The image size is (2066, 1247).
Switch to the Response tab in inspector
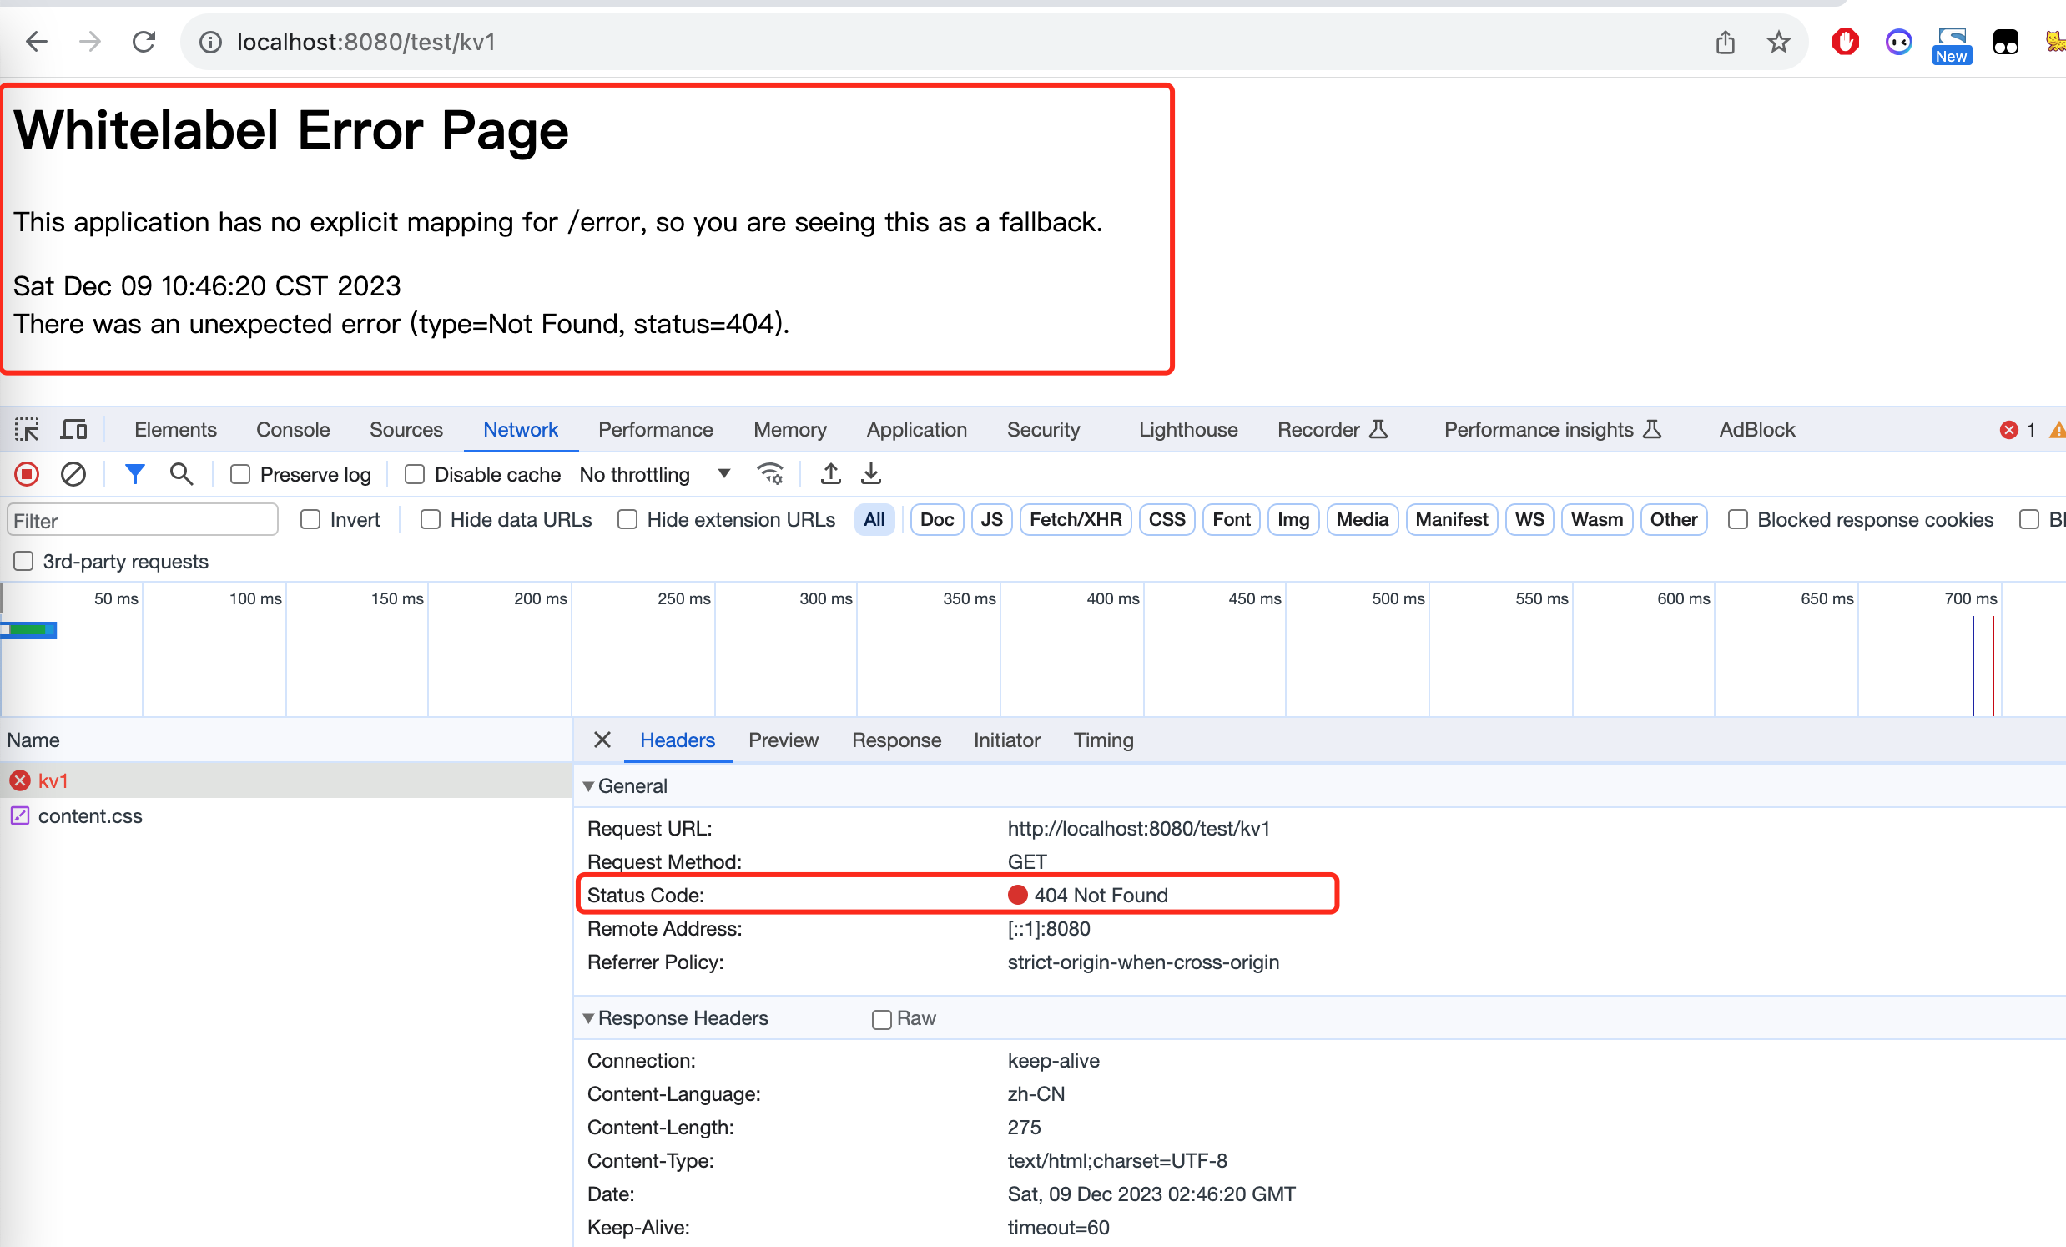pyautogui.click(x=897, y=741)
